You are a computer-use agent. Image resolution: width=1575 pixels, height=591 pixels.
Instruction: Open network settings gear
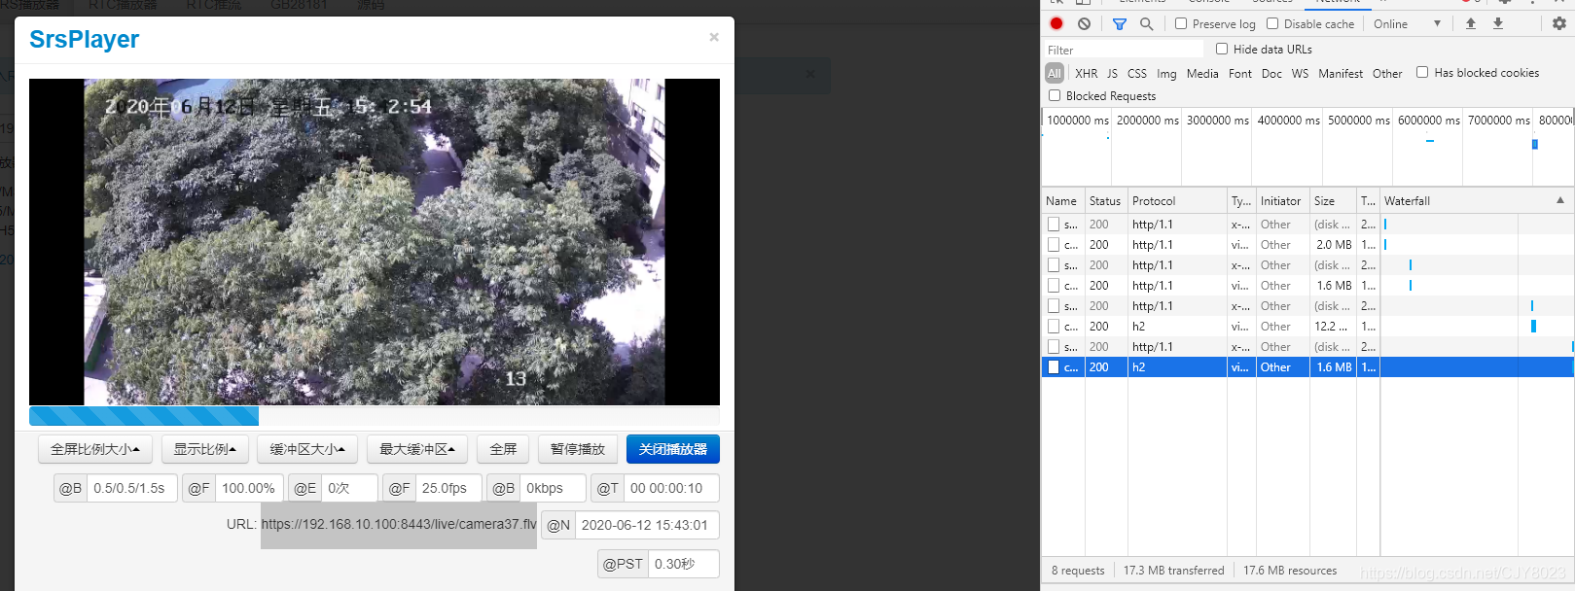pos(1559,23)
